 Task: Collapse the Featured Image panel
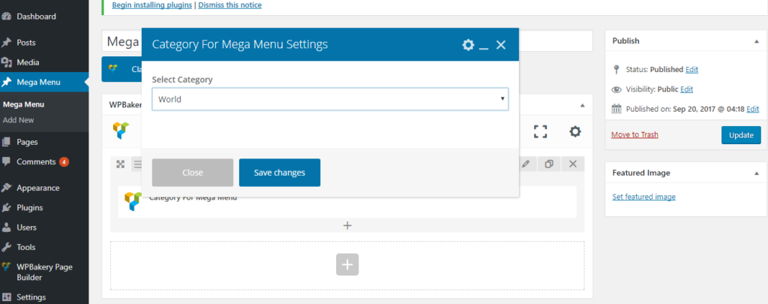pyautogui.click(x=755, y=173)
